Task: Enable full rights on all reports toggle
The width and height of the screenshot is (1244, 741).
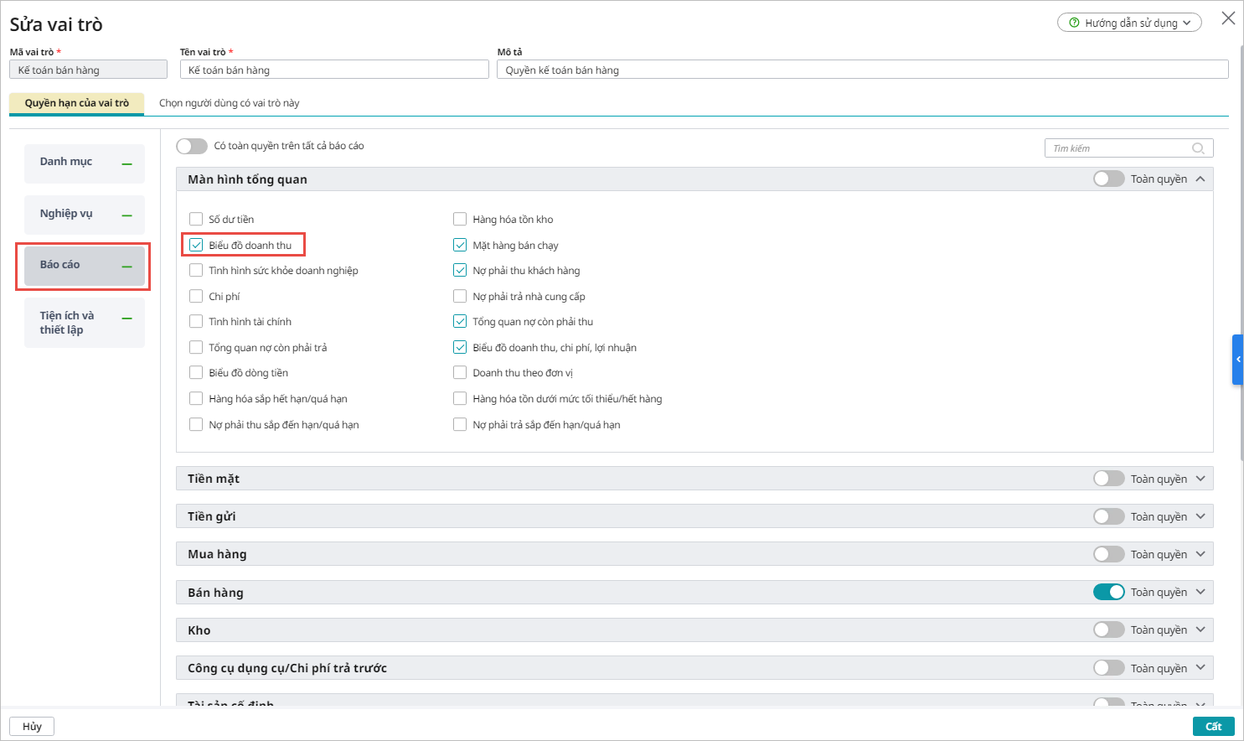Action: coord(192,146)
